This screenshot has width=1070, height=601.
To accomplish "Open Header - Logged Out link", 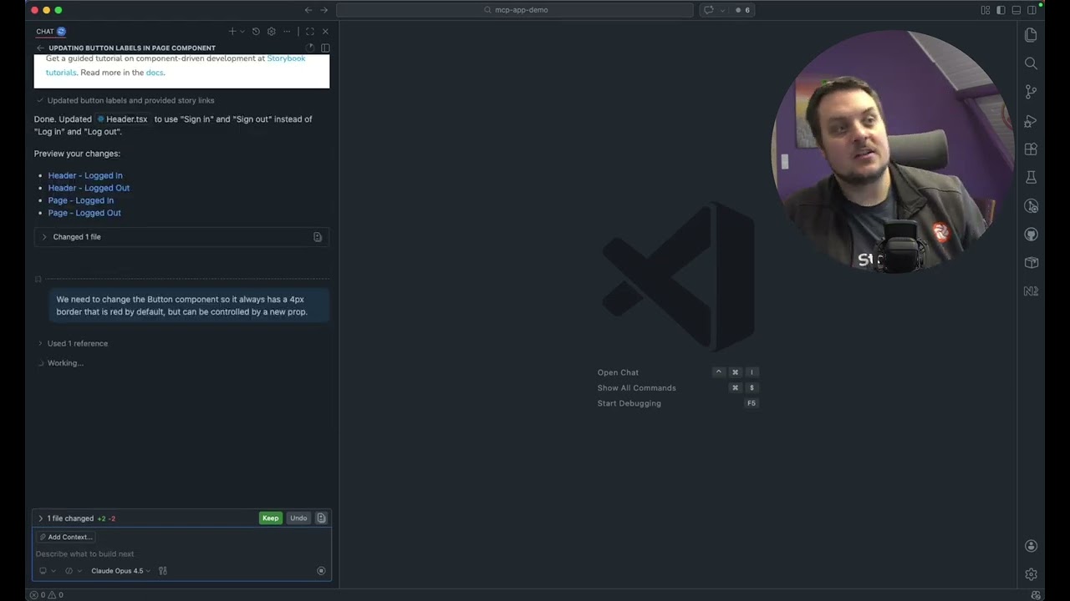I will click(89, 188).
